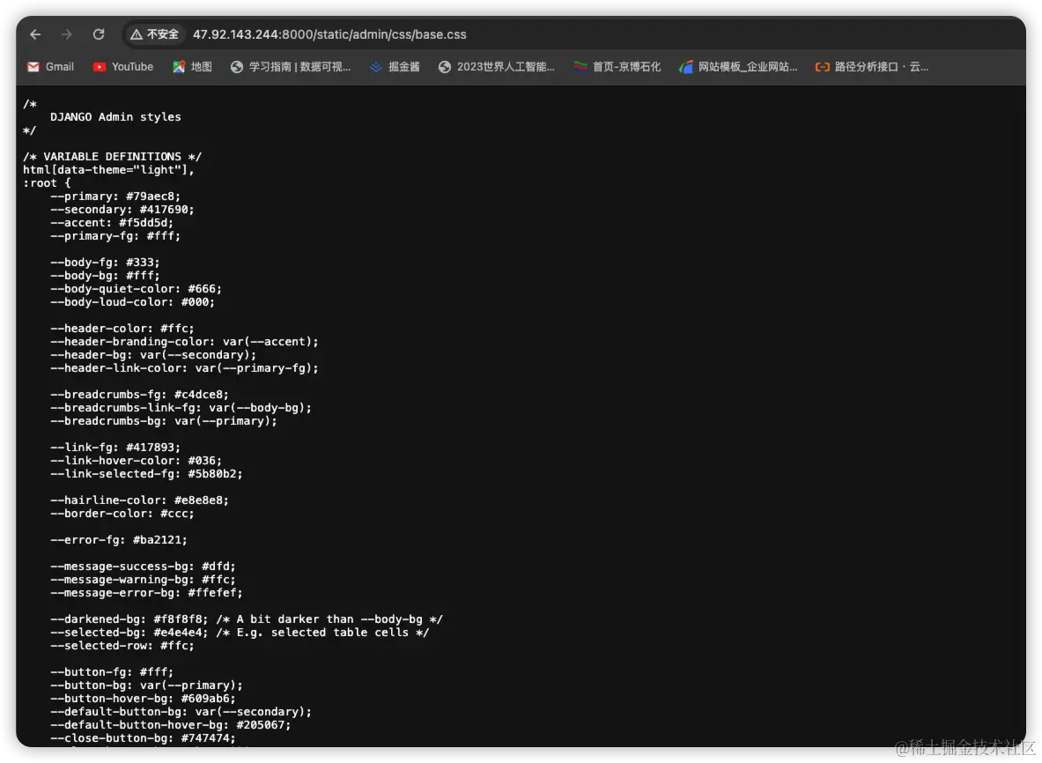Click the '--body-loud-color: #000;' line
The width and height of the screenshot is (1042, 763).
point(132,302)
